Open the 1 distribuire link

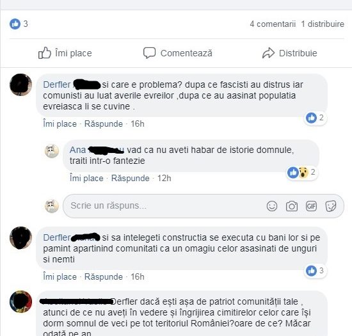pyautogui.click(x=323, y=24)
